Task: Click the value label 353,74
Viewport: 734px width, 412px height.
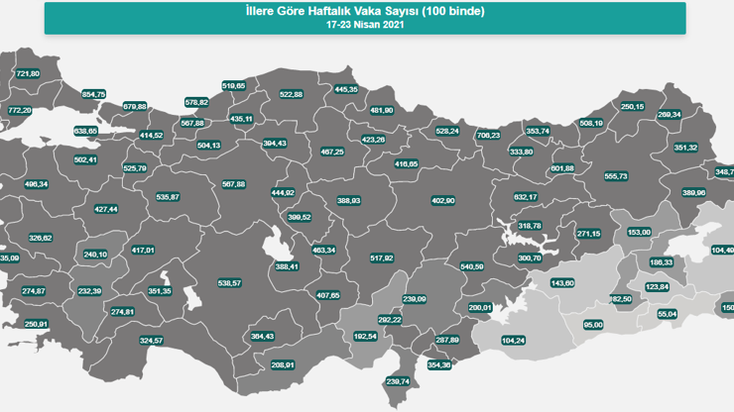Action: pyautogui.click(x=538, y=132)
